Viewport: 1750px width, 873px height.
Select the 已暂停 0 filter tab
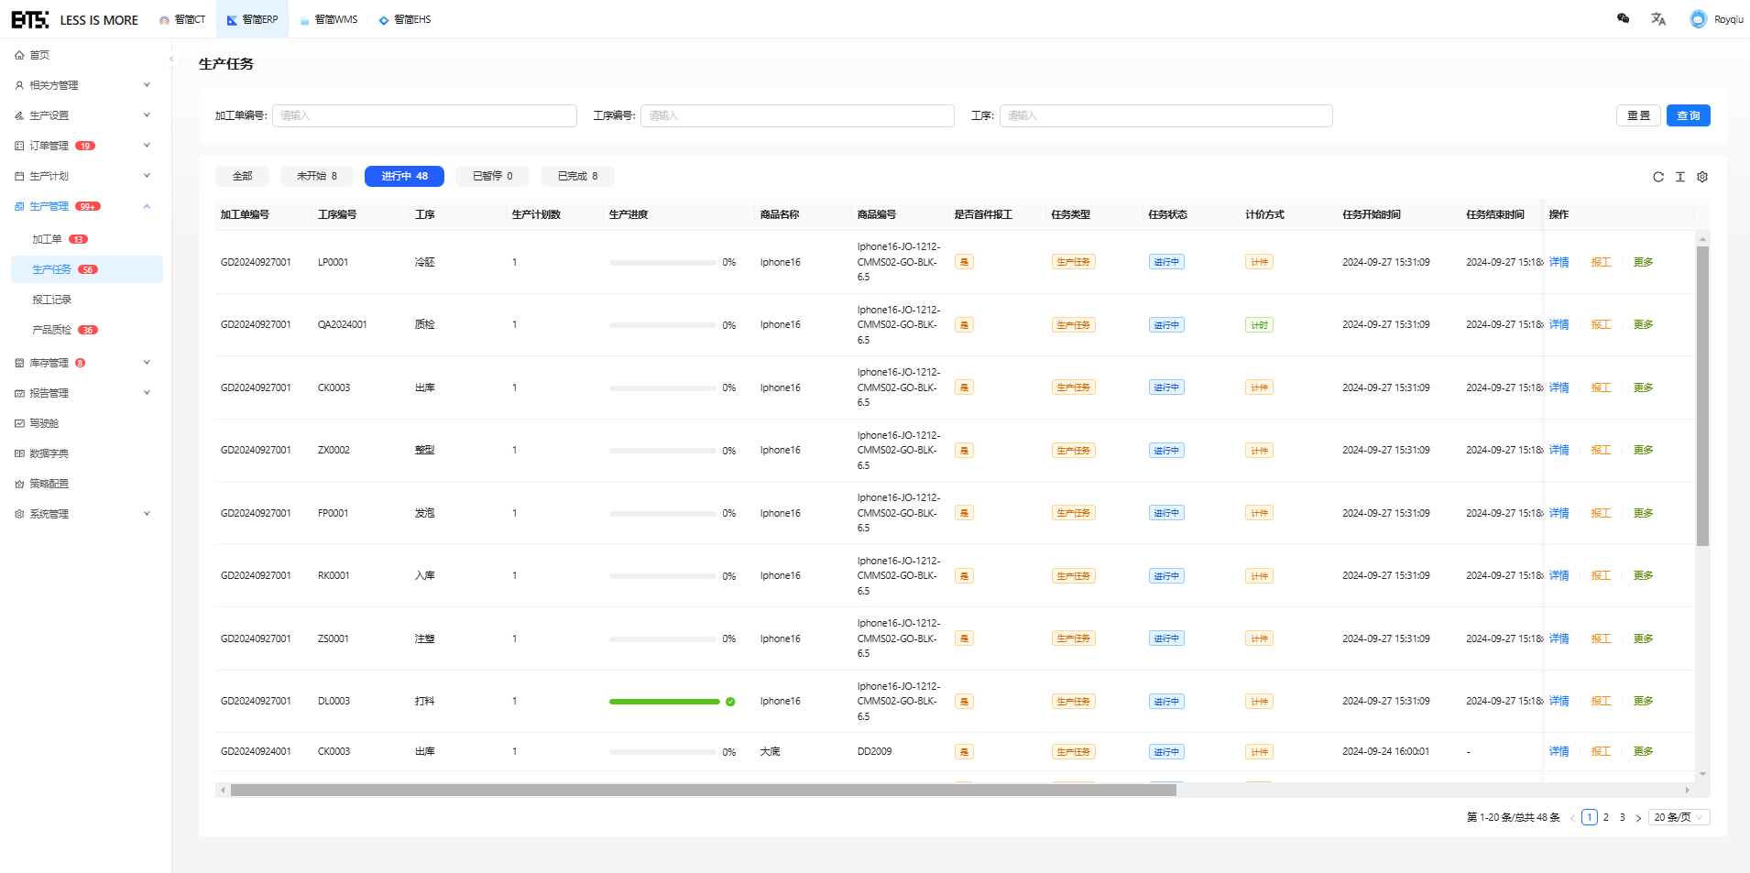pyautogui.click(x=492, y=176)
